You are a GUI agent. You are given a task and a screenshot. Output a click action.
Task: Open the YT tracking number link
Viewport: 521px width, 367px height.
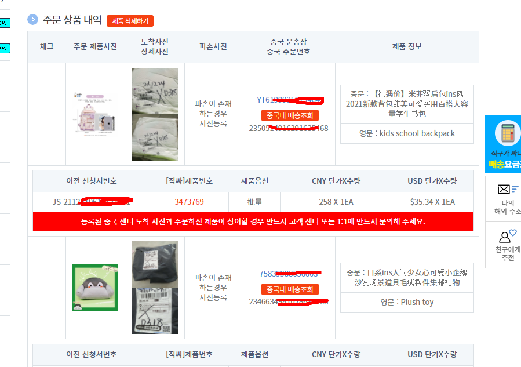[x=290, y=100]
